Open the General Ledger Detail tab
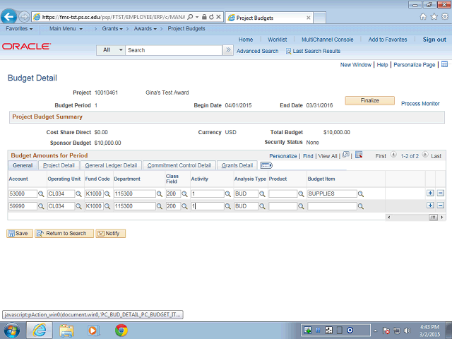Screen dimensions: 452x339 [111, 165]
